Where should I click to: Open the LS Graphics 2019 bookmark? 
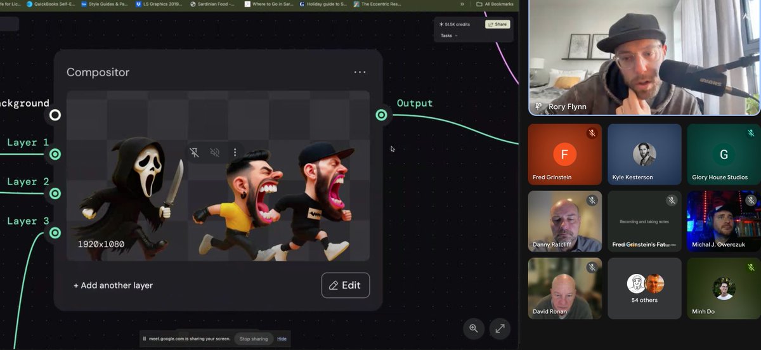point(159,4)
